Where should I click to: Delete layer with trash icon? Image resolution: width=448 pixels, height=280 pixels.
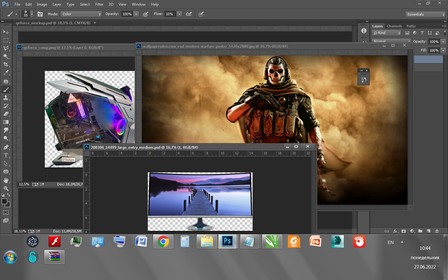[437, 231]
